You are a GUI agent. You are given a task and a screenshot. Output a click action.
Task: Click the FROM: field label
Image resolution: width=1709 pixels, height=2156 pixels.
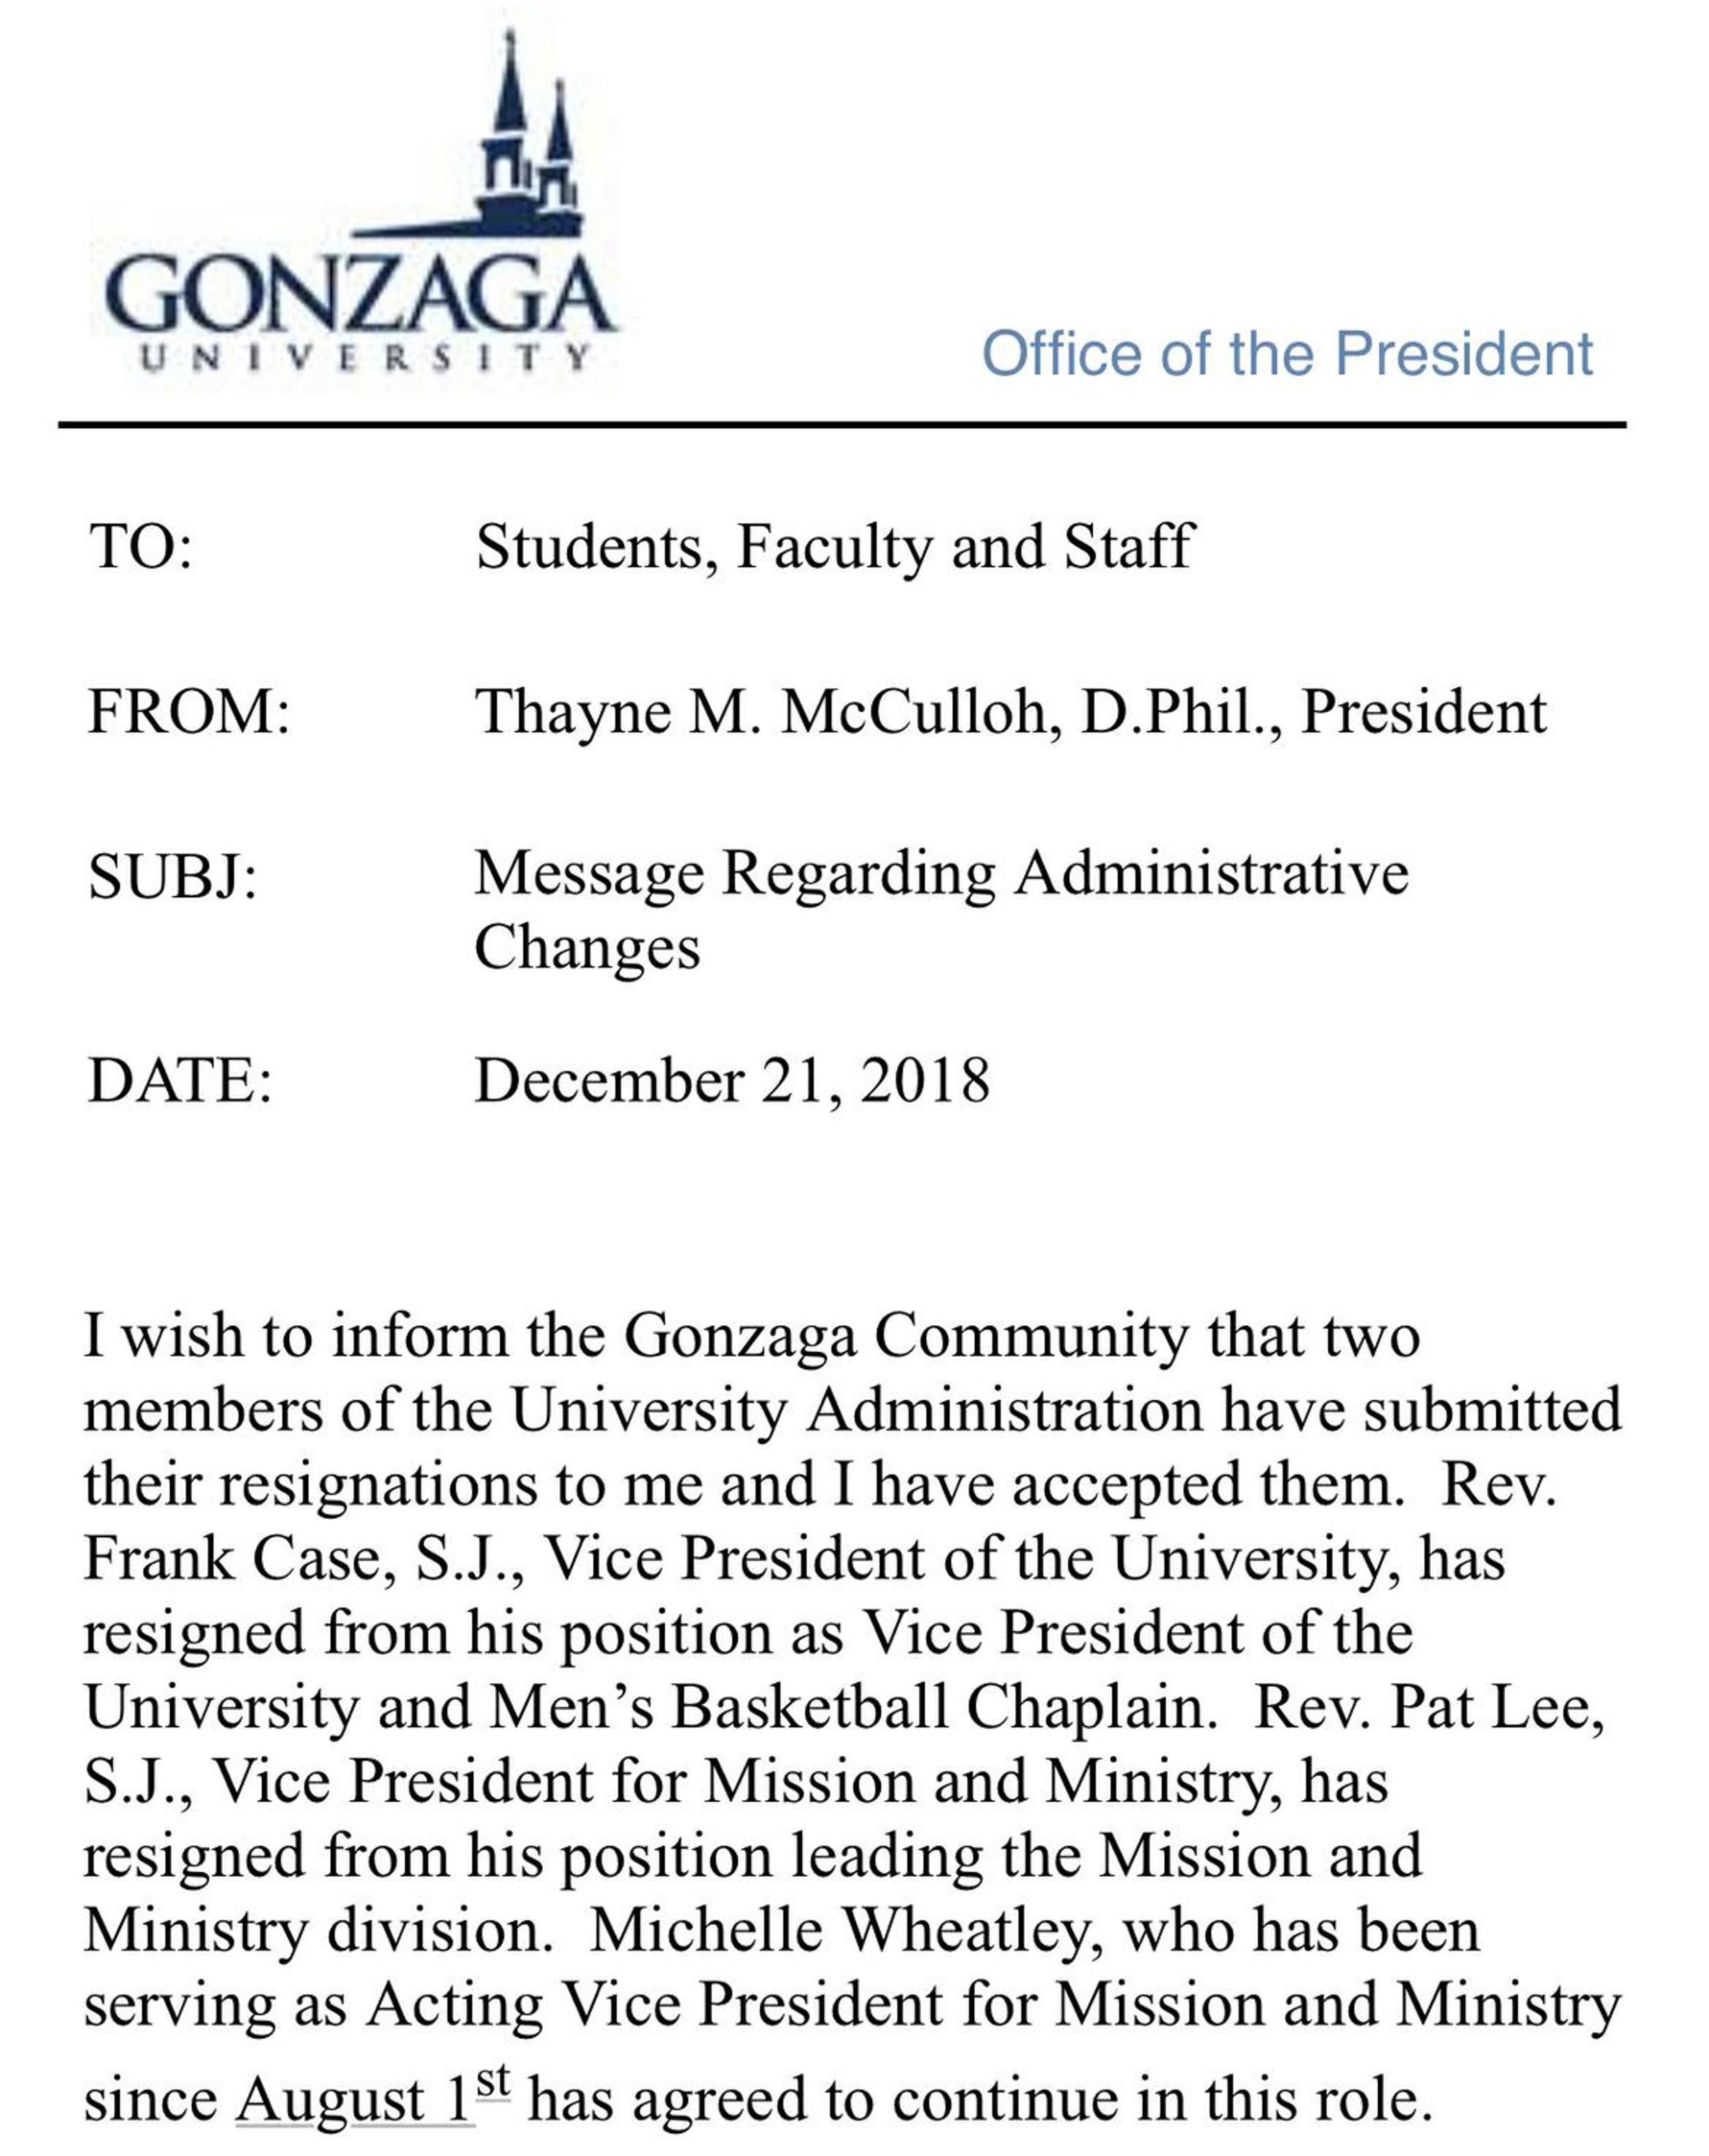(189, 712)
